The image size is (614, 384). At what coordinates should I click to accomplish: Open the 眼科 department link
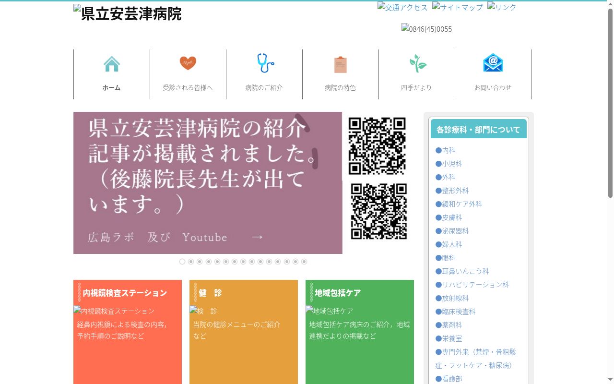[446, 258]
